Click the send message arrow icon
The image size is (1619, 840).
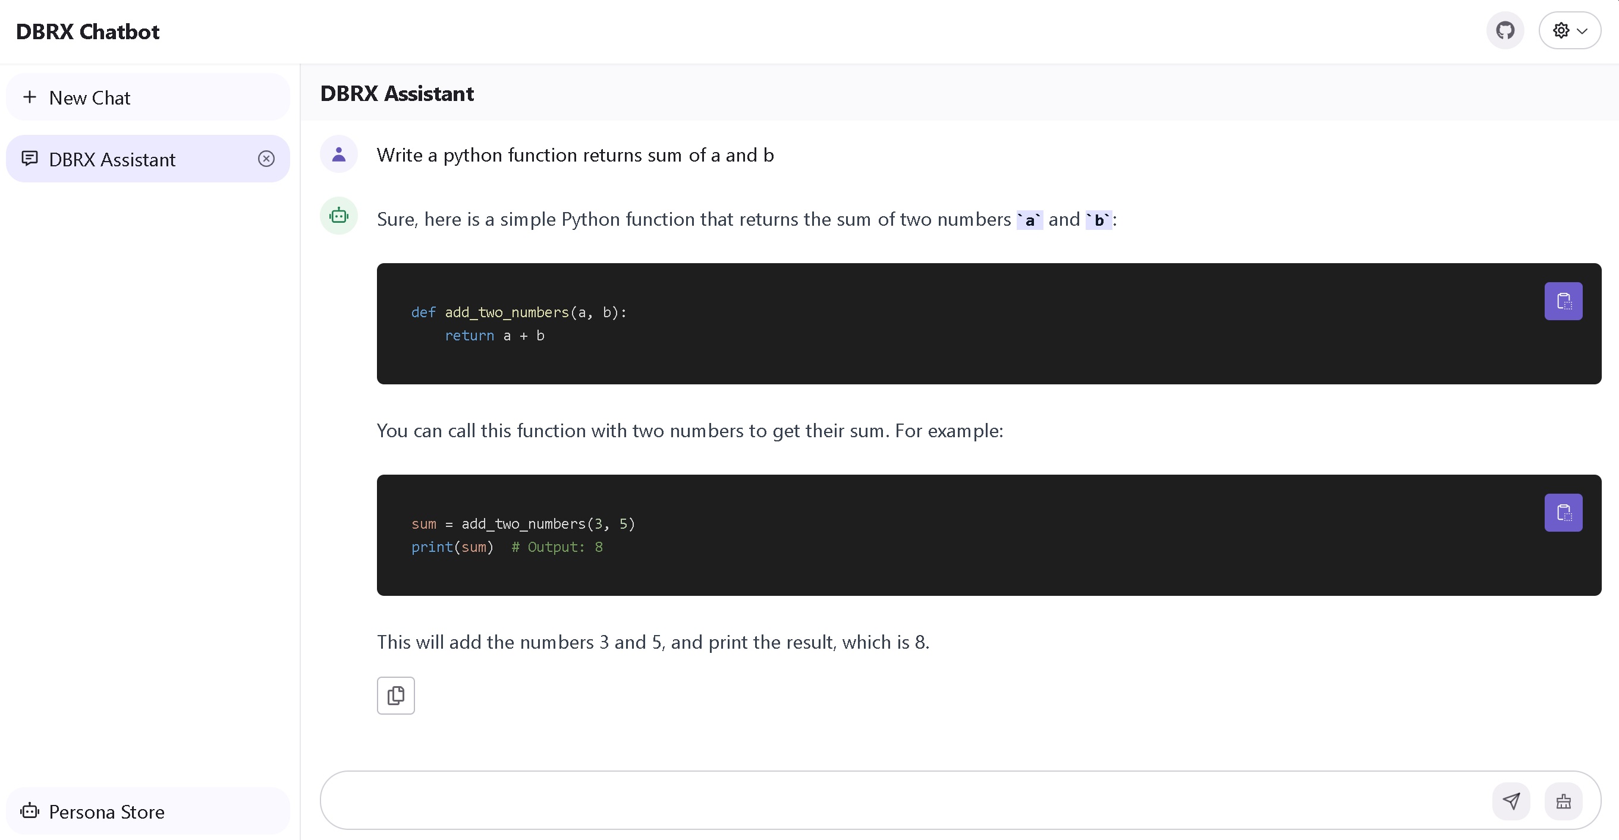pyautogui.click(x=1512, y=800)
